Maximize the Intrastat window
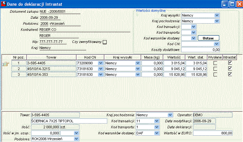 (x=232, y=4)
